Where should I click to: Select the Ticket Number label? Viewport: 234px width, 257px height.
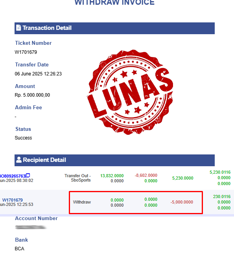coord(33,43)
